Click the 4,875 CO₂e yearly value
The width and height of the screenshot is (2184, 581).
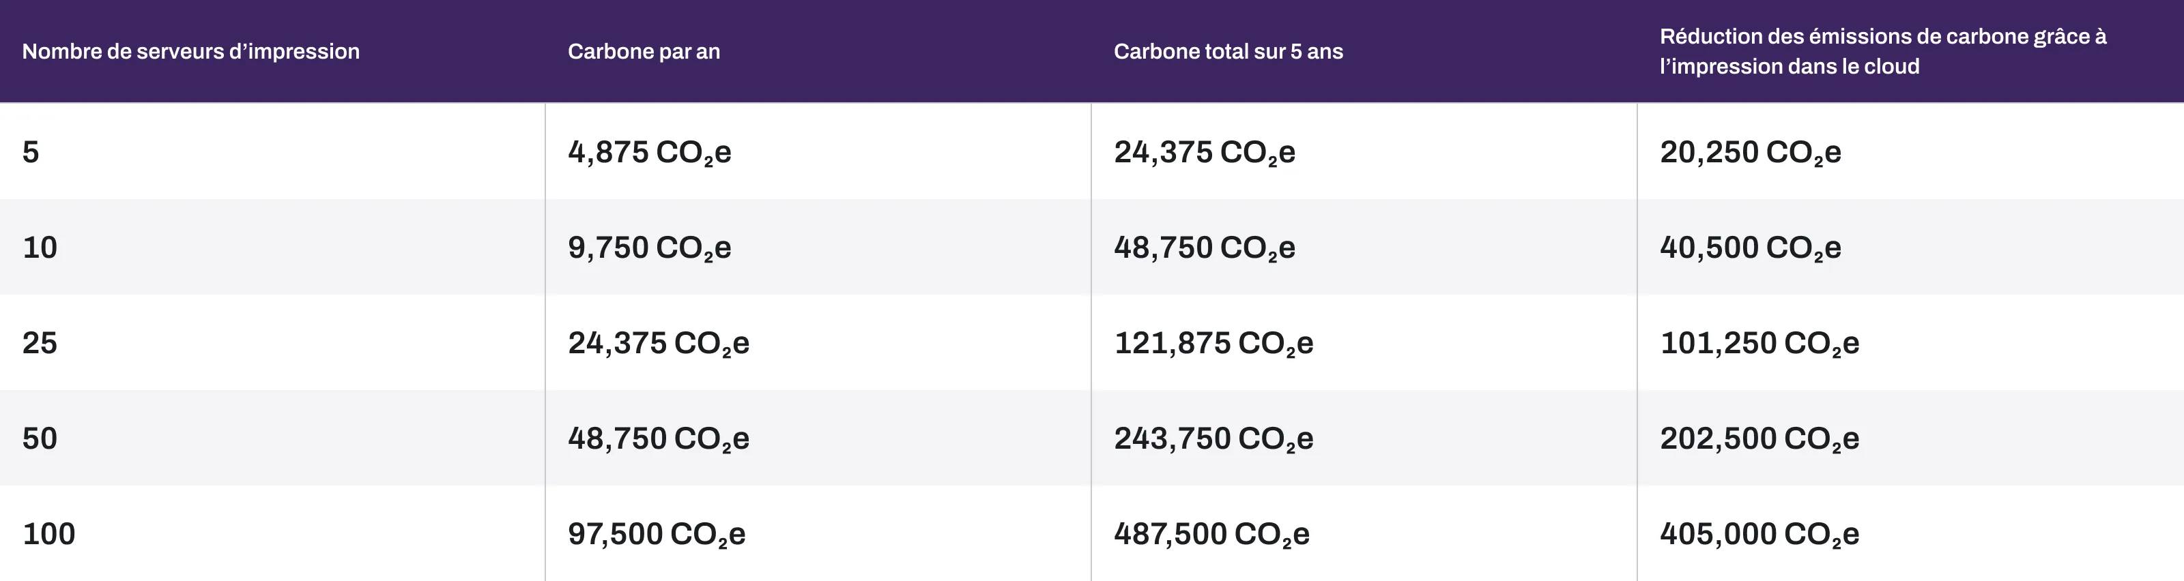click(650, 153)
